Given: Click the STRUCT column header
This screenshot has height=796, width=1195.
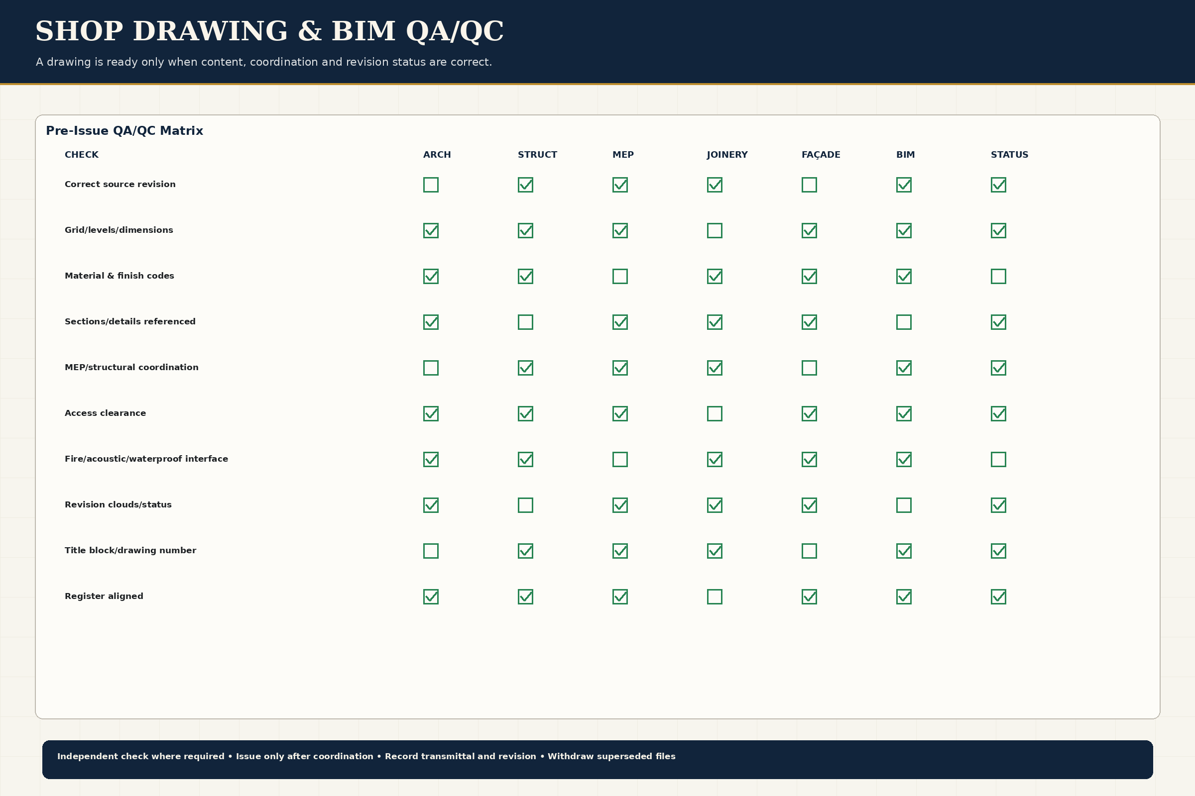Looking at the screenshot, I should 538,155.
